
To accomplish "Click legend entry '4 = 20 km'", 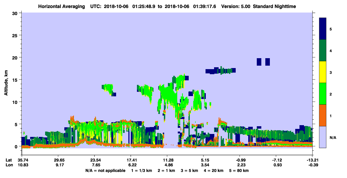I will pyautogui.click(x=214, y=171).
